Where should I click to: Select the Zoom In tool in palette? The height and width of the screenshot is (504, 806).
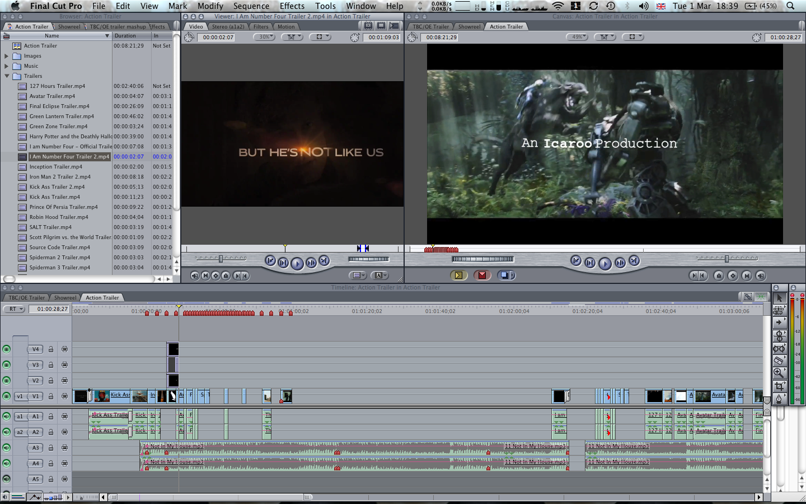(x=779, y=373)
